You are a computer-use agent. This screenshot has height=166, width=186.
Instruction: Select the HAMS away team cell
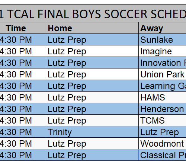tap(162, 98)
